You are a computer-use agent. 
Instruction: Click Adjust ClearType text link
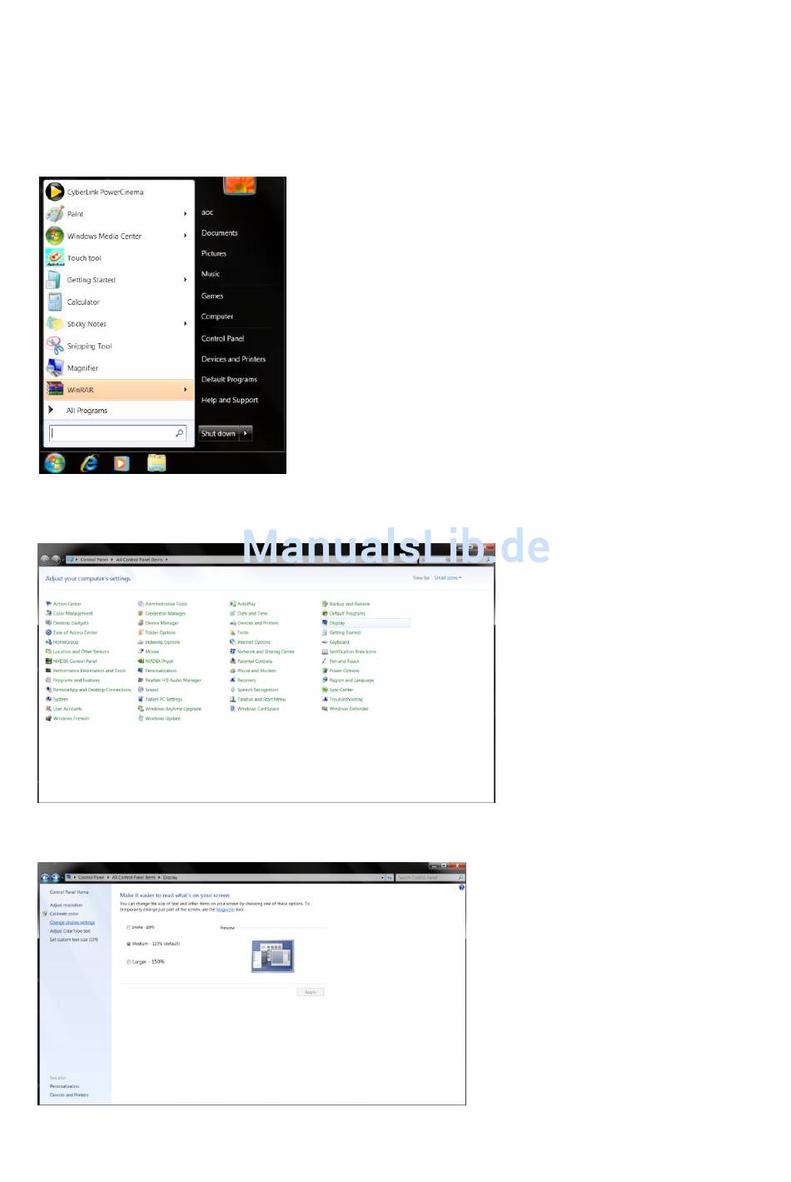tap(70, 931)
